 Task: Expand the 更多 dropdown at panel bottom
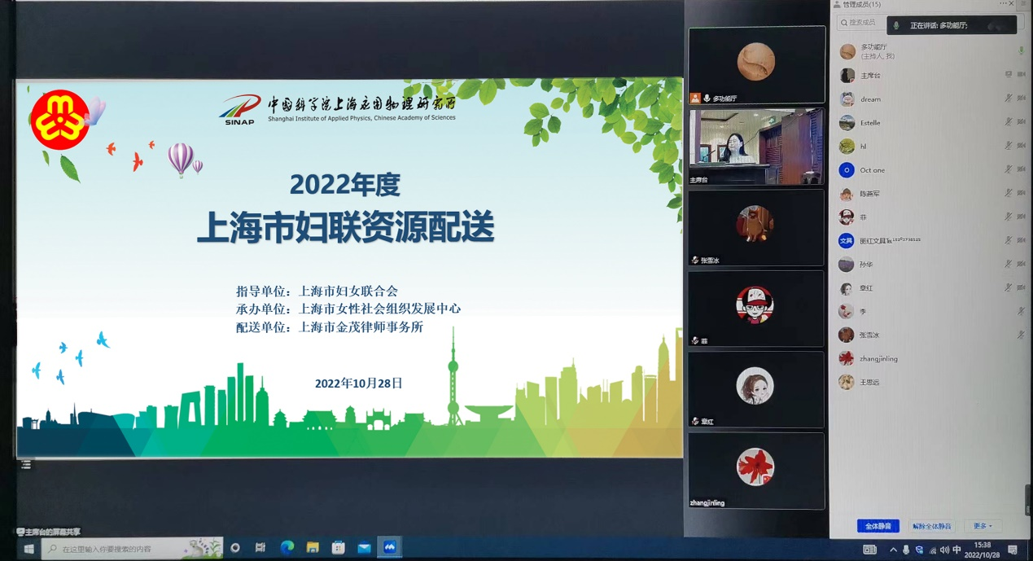pos(983,526)
